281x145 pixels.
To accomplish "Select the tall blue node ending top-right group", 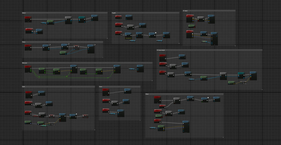I will [214, 39].
